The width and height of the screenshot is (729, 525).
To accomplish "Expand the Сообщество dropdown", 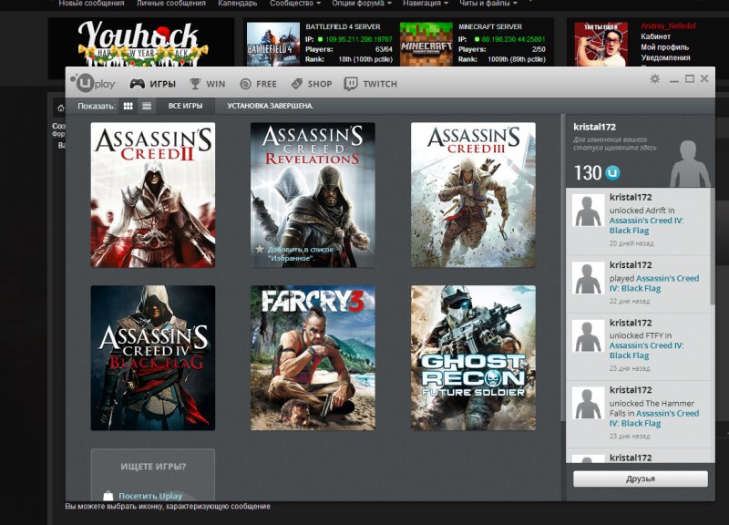I will [x=295, y=4].
